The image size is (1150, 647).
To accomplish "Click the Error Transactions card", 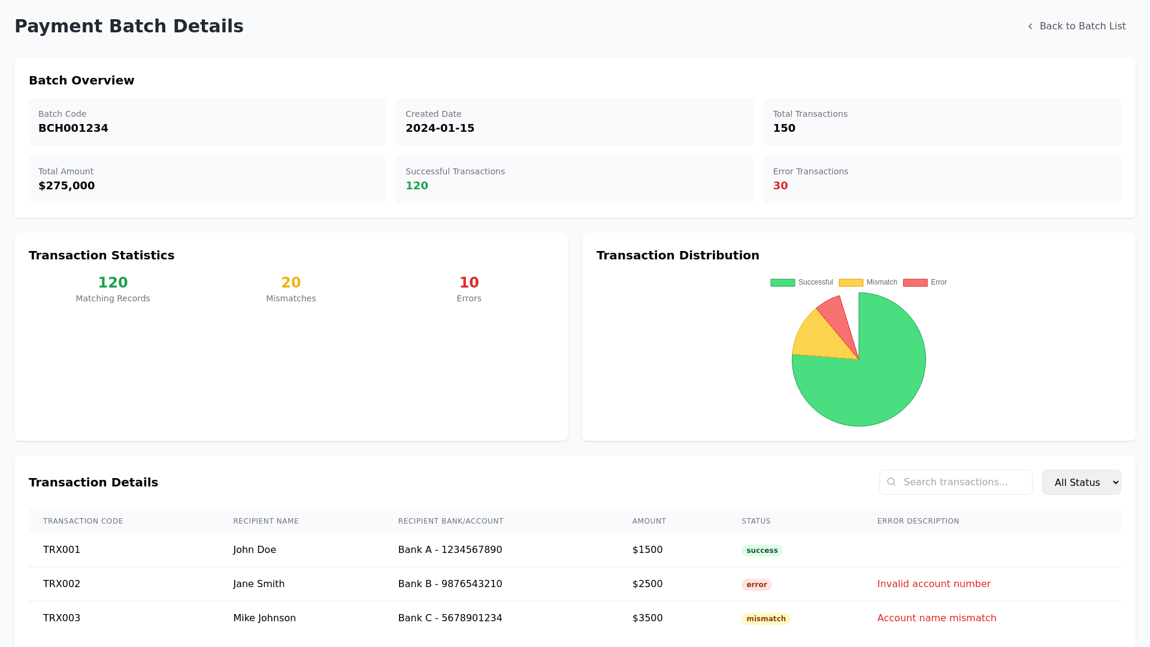I will [x=942, y=180].
